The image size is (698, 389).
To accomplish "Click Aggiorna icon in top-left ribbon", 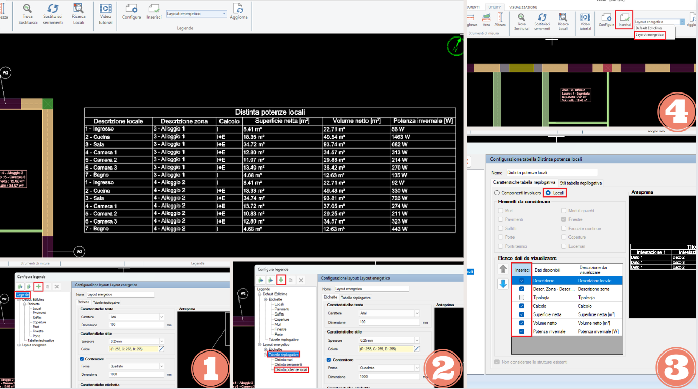I will tap(238, 12).
